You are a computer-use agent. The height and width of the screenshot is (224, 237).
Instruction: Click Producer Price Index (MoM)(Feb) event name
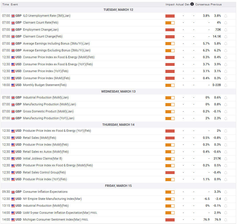(x=46, y=145)
